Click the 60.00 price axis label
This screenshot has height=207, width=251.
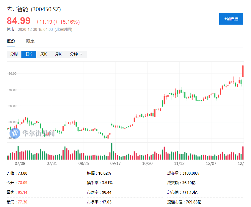pos(12,106)
